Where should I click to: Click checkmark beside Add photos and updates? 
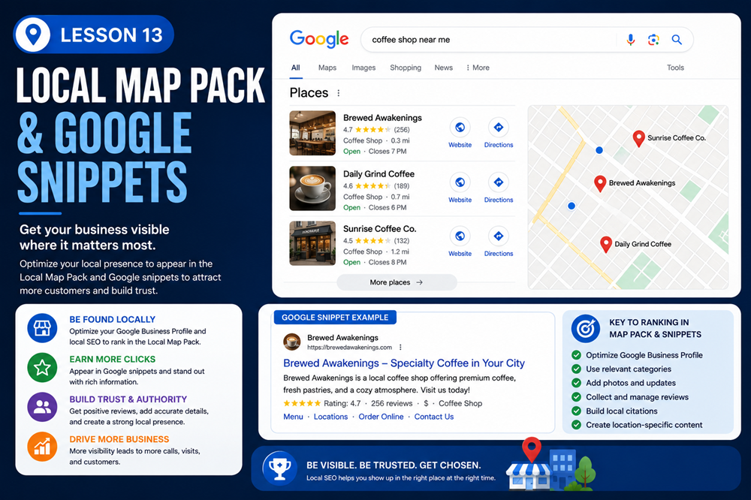tap(576, 383)
